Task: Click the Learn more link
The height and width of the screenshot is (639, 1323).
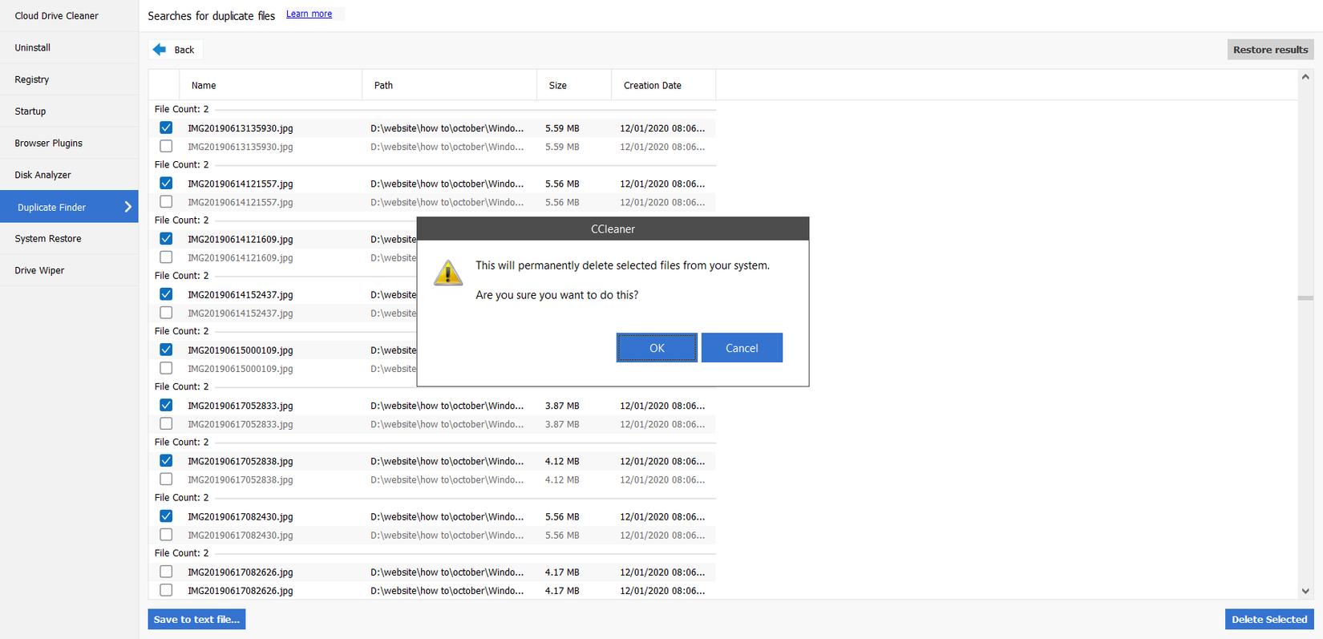Action: click(309, 14)
